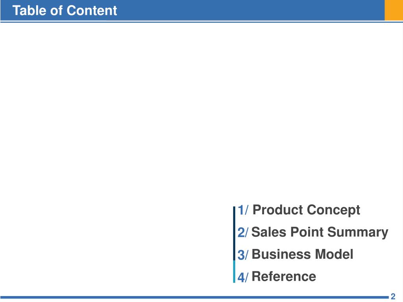Click the blue number '1/' marker
This screenshot has height=302, width=403.
point(243,210)
